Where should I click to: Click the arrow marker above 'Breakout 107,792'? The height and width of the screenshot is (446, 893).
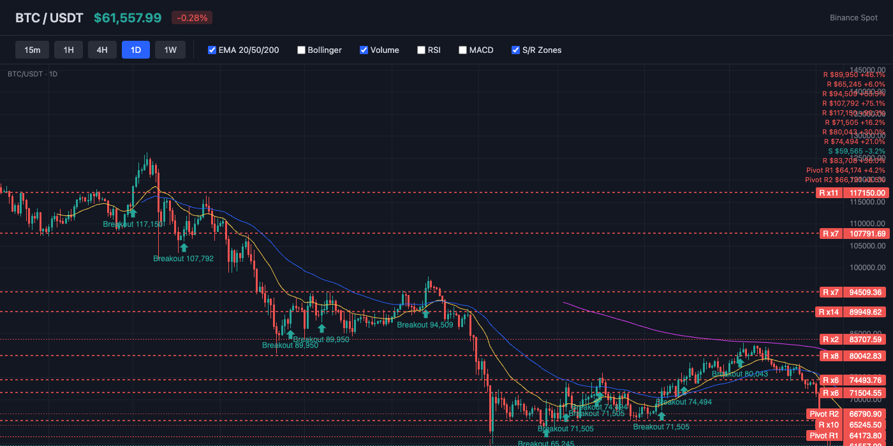184,247
